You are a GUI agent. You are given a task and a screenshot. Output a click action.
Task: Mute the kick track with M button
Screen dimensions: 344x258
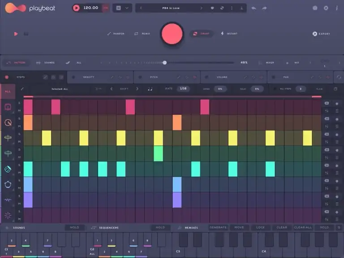coord(19,110)
